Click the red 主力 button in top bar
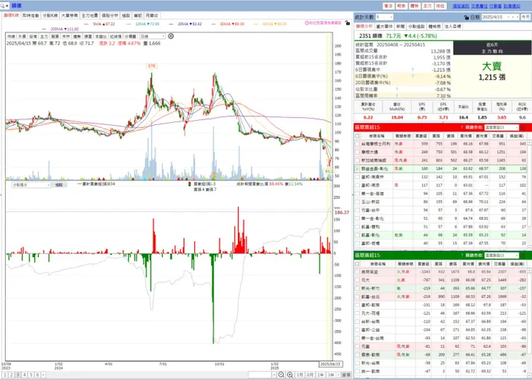532x380 pixels. (x=428, y=6)
